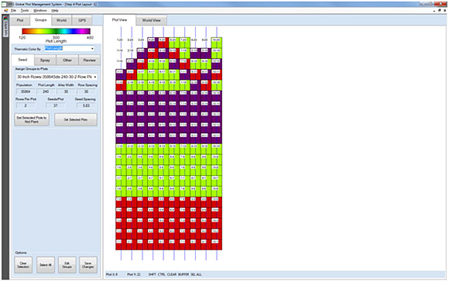The image size is (449, 282).
Task: Switch to the World tab
Action: pos(61,20)
